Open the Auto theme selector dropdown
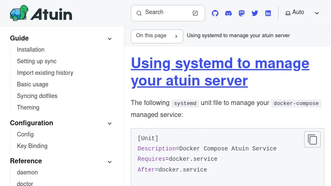The height and width of the screenshot is (186, 331). pyautogui.click(x=302, y=13)
